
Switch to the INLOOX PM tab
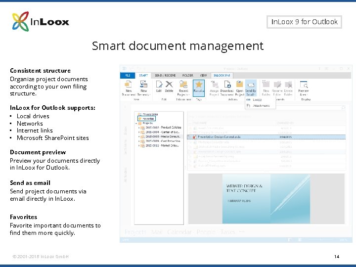222,75
